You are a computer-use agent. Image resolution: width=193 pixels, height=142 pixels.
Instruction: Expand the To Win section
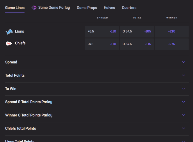(183, 89)
